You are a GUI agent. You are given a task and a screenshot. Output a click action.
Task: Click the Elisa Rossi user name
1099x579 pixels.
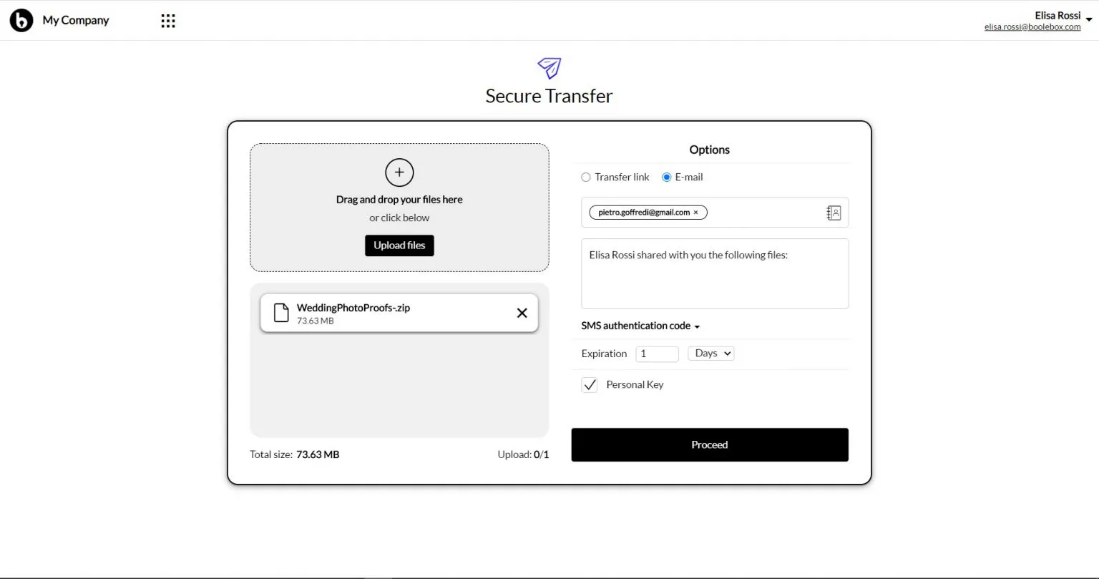point(1058,15)
